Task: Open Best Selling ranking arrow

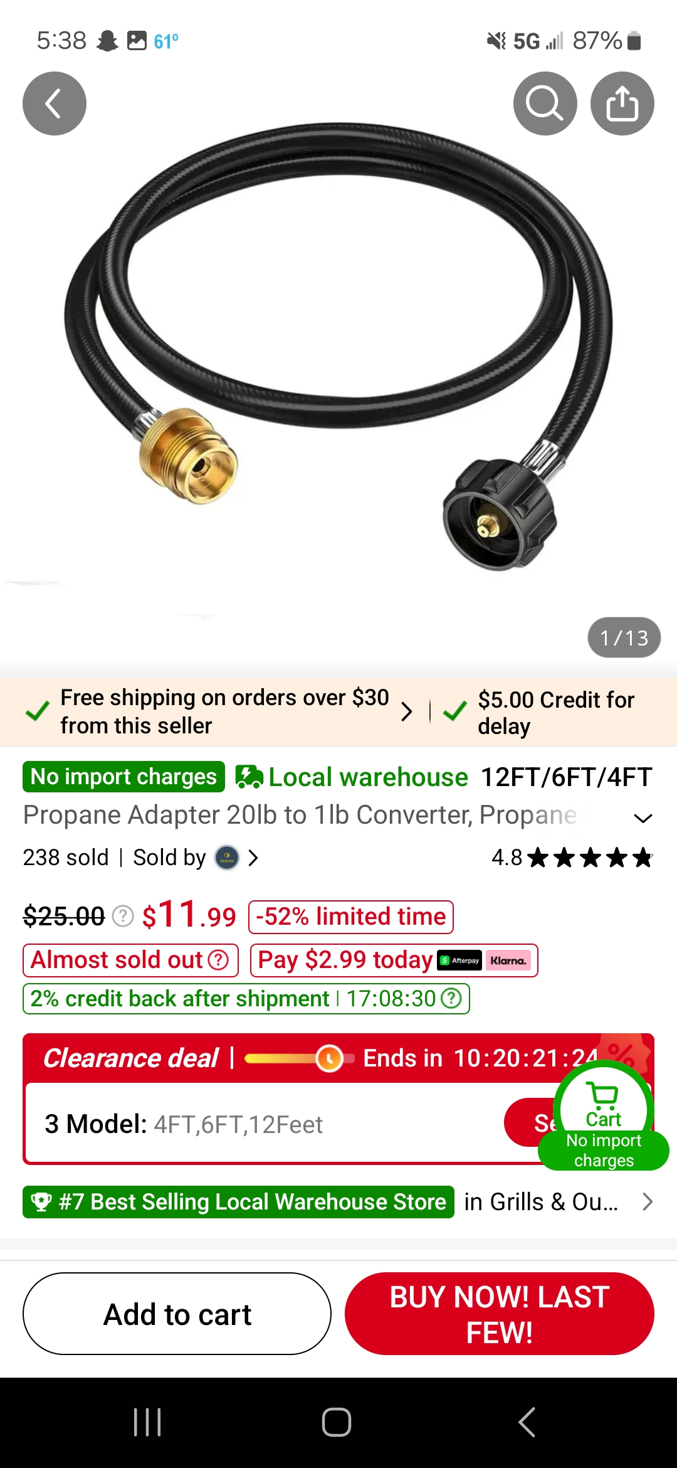Action: click(x=648, y=1202)
